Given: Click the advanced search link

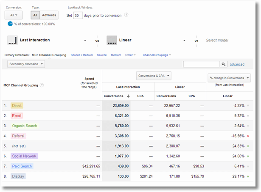Looking at the screenshot, I should pos(237,64).
